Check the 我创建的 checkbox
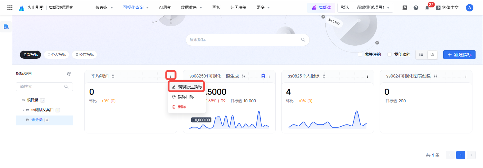483x168 pixels. pos(390,54)
